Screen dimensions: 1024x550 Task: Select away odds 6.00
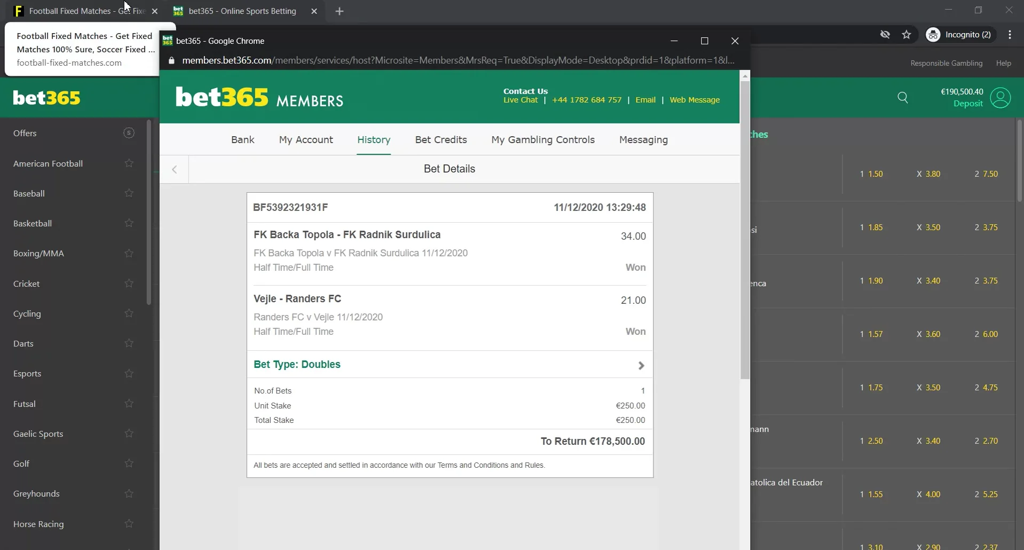[x=986, y=334]
